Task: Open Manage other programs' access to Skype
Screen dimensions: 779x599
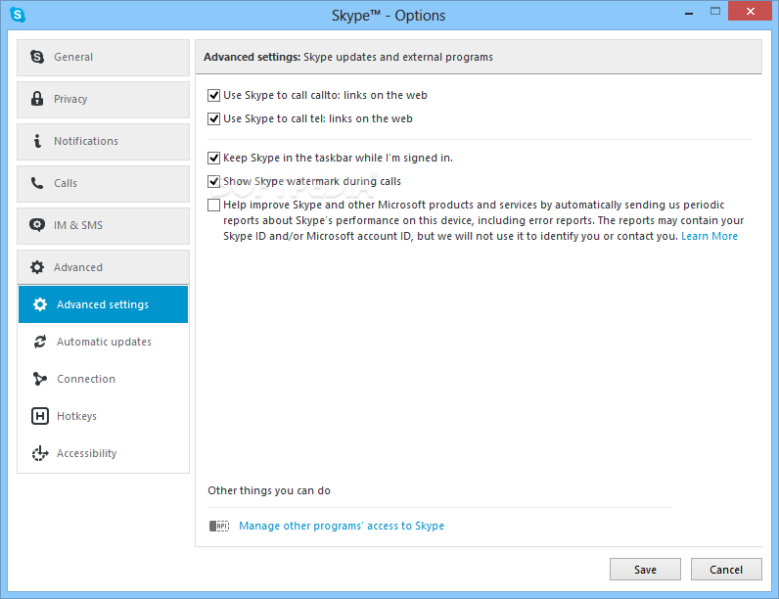Action: (x=342, y=526)
